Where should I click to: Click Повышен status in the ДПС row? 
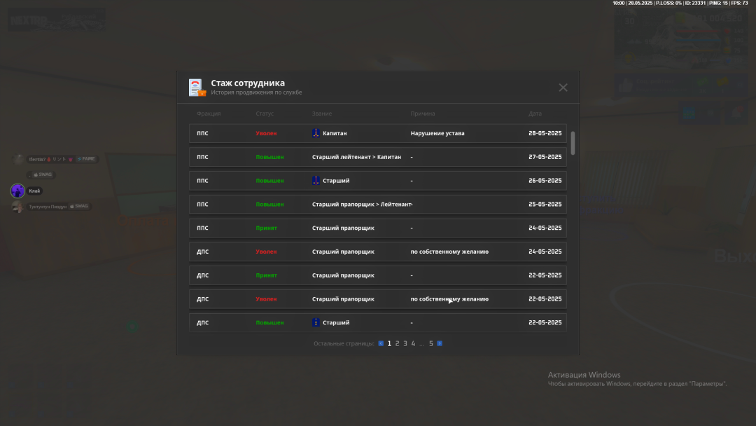(270, 322)
